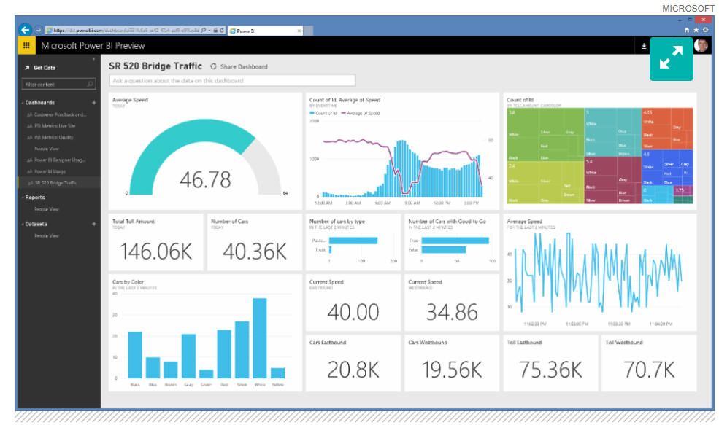
Task: Click the magnifier in Filter content box
Action: click(91, 84)
